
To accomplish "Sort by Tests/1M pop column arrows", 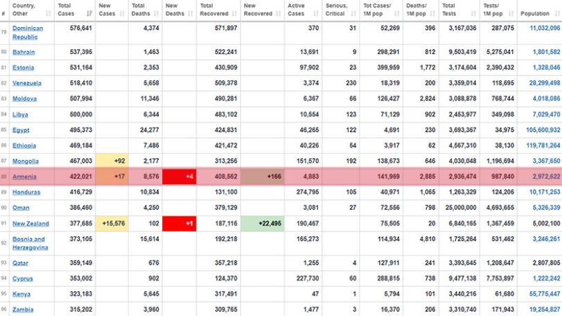I will pos(511,14).
